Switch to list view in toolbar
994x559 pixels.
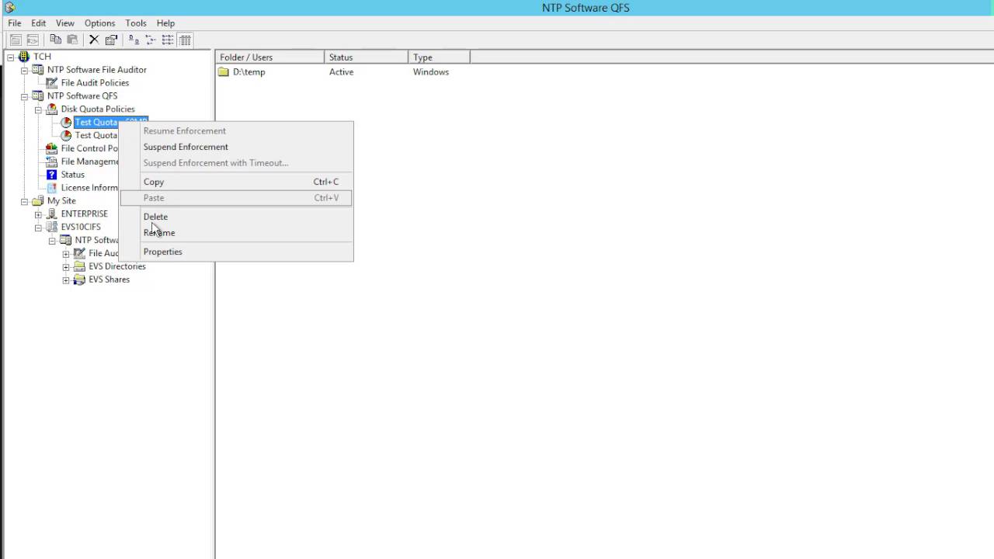pyautogui.click(x=168, y=40)
